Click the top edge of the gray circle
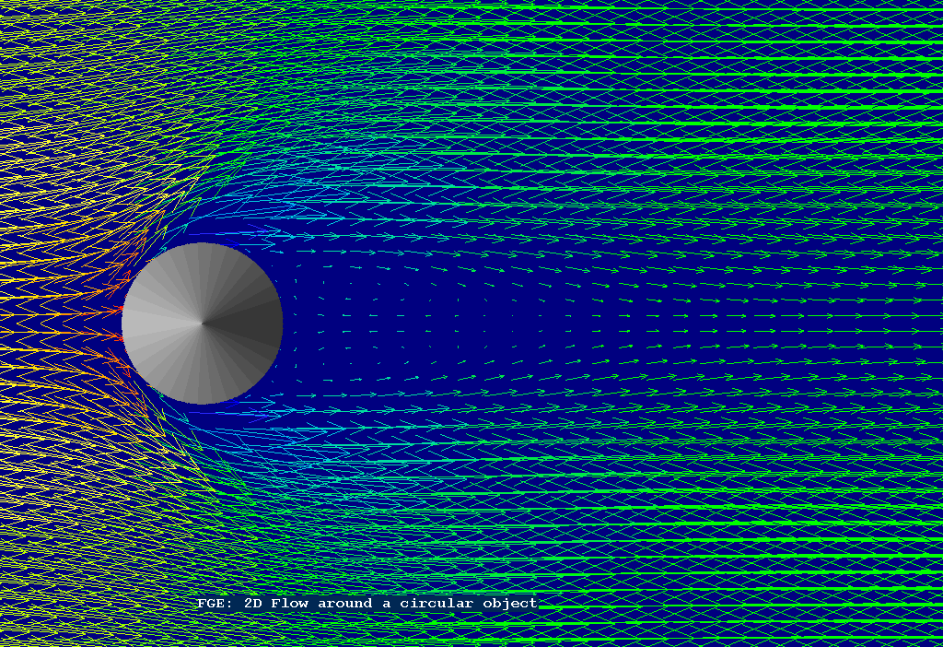 click(202, 246)
